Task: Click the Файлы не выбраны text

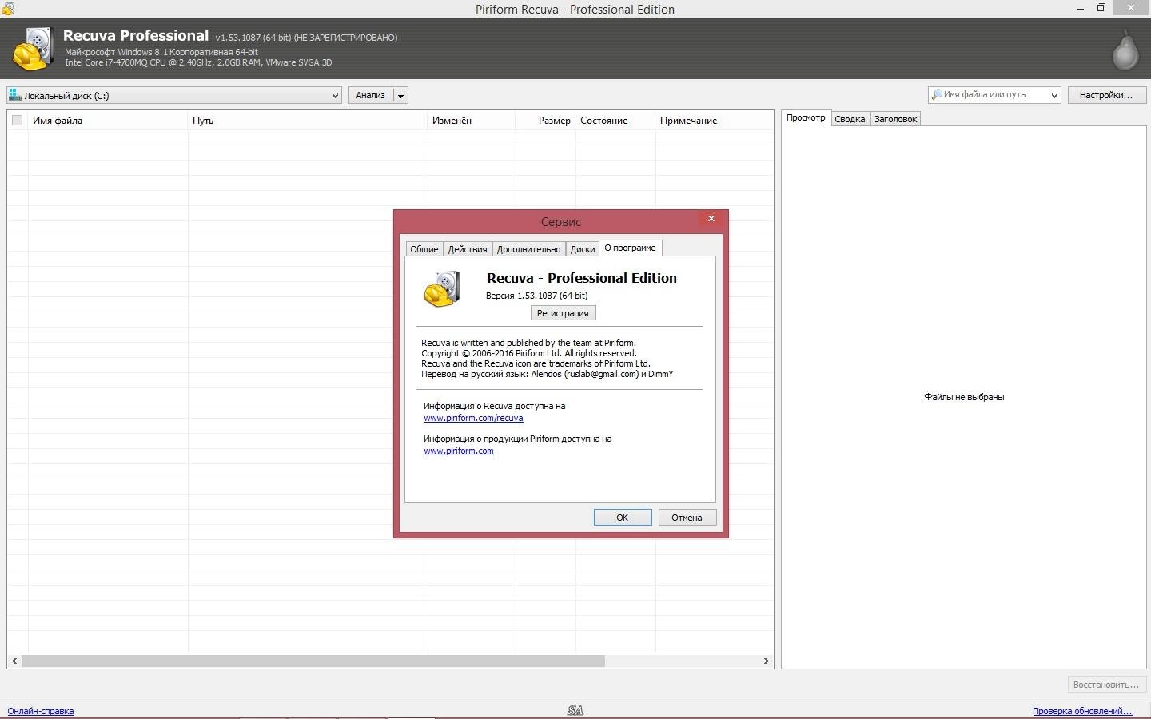Action: coord(964,397)
